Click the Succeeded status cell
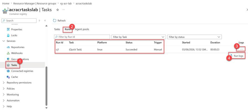 (x=131, y=49)
